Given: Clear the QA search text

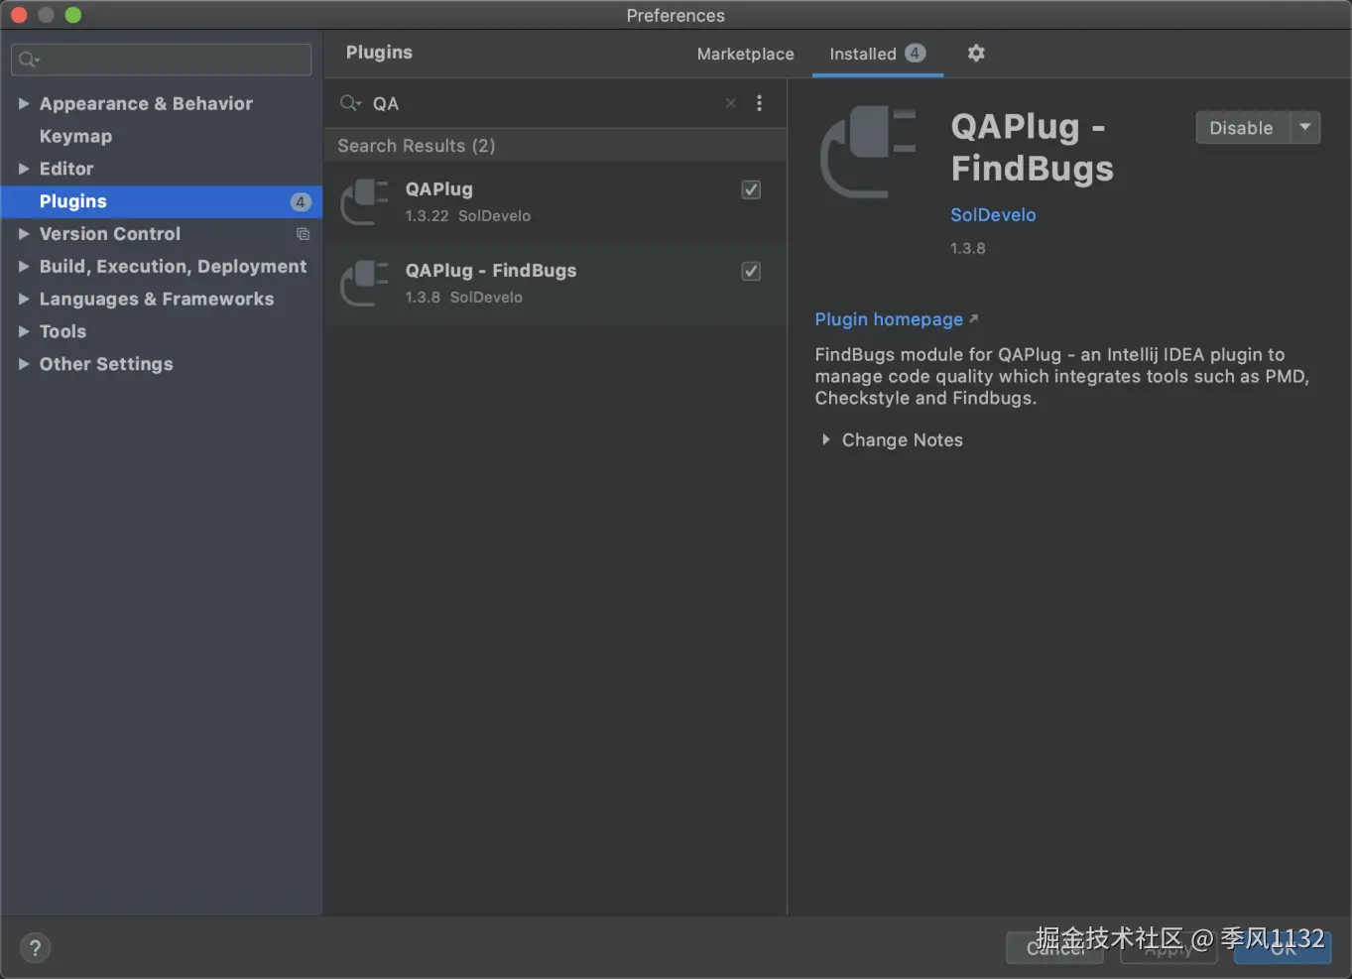Looking at the screenshot, I should pos(731,103).
